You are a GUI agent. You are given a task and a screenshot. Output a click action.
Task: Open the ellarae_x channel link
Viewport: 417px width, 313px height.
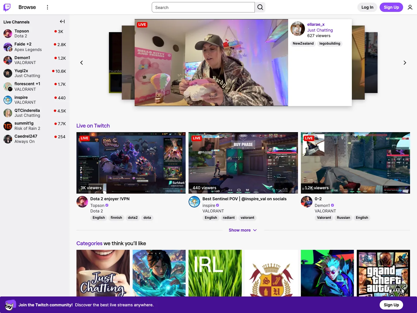tap(316, 24)
